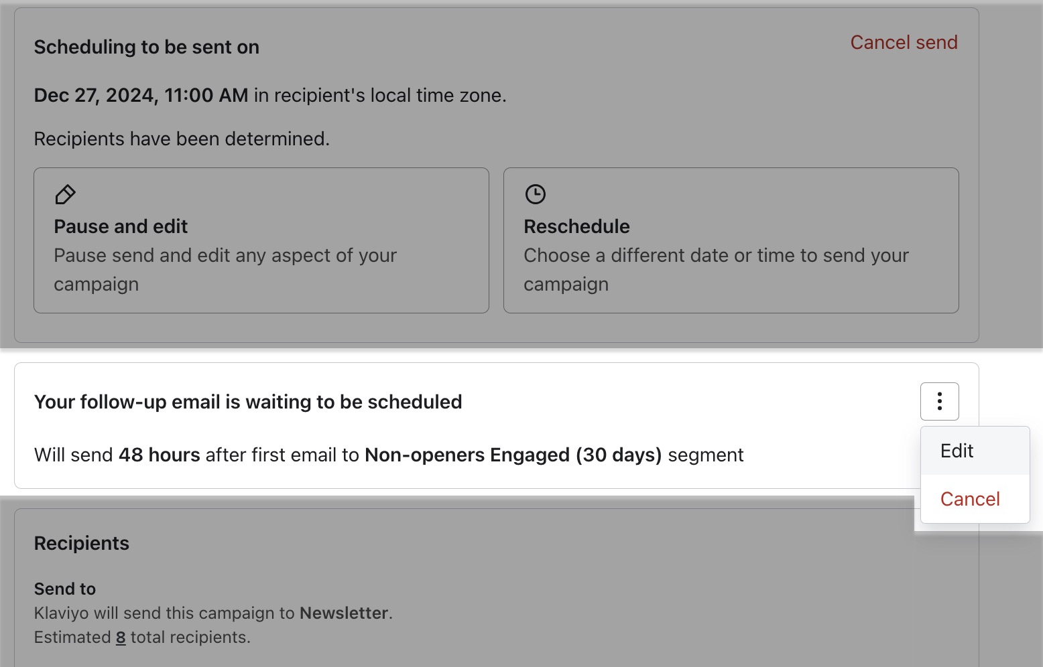Click the underlined 8 recipients count

point(120,637)
